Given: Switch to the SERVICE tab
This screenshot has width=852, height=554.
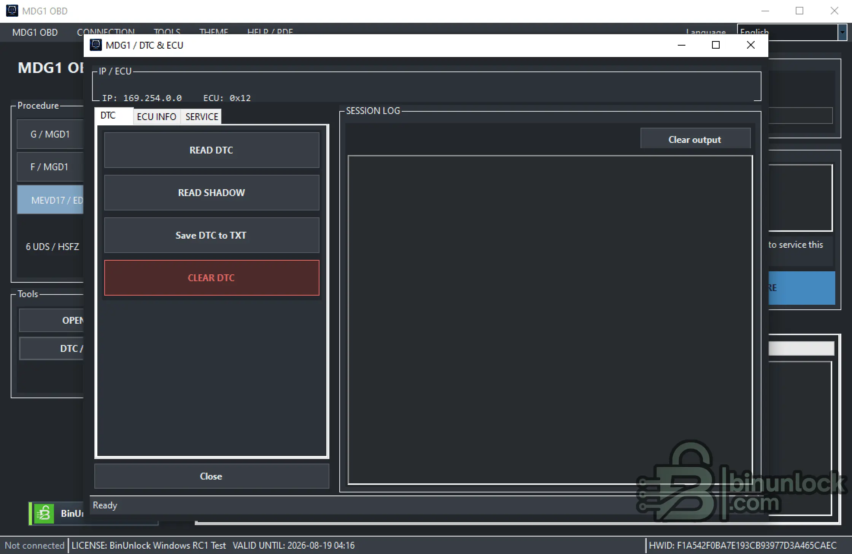Looking at the screenshot, I should click(202, 117).
